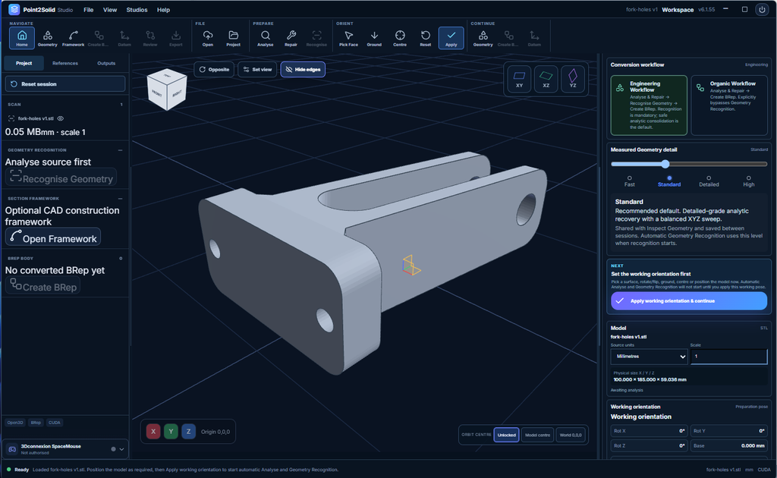This screenshot has height=478, width=777.
Task: Click the Opposite view button
Action: (x=215, y=69)
